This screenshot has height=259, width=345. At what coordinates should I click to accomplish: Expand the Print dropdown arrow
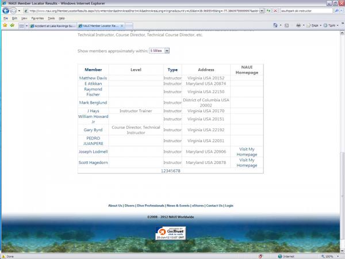click(304, 25)
